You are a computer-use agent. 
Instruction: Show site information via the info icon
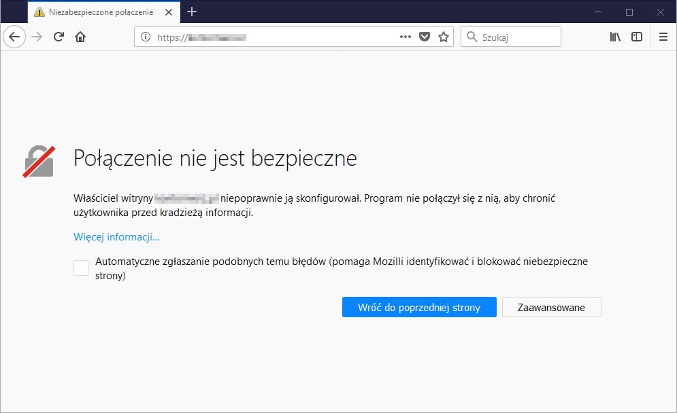click(x=146, y=37)
